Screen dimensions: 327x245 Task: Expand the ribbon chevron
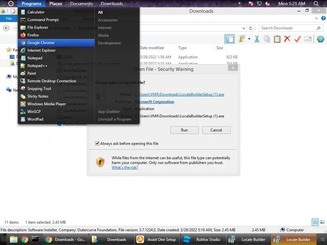point(316,18)
